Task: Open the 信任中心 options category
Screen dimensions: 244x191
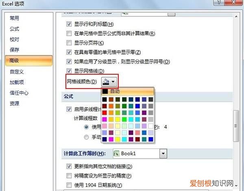Action: tap(19, 93)
